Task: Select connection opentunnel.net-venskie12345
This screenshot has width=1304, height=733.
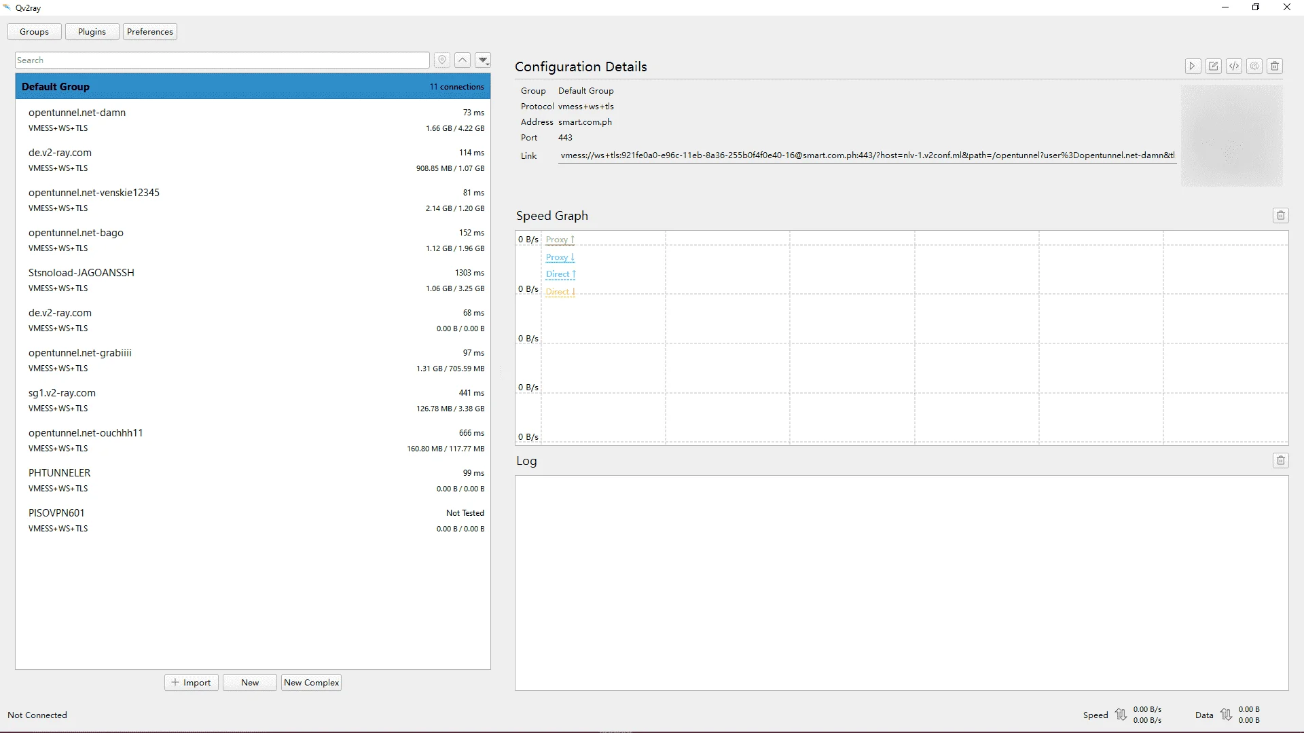Action: (253, 200)
